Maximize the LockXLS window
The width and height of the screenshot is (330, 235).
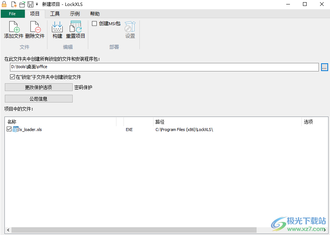pos(305,4)
